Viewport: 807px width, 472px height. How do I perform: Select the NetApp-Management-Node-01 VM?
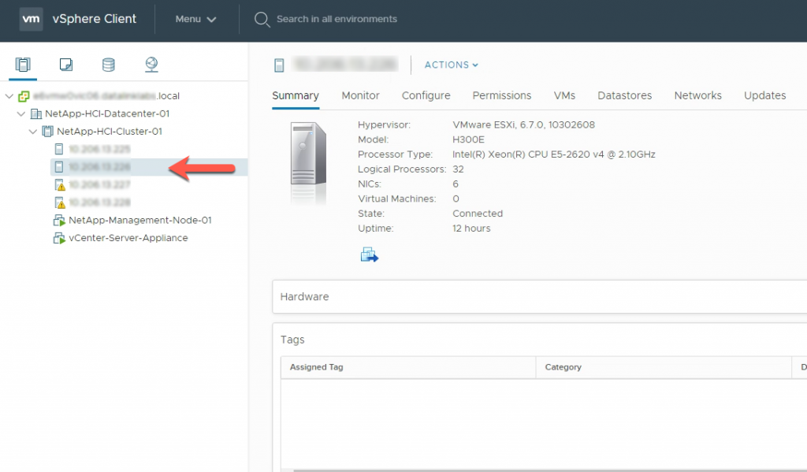click(140, 221)
